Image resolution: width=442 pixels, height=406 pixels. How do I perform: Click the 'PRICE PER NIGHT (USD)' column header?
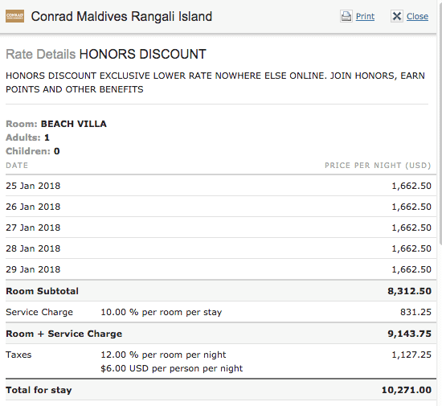click(378, 166)
